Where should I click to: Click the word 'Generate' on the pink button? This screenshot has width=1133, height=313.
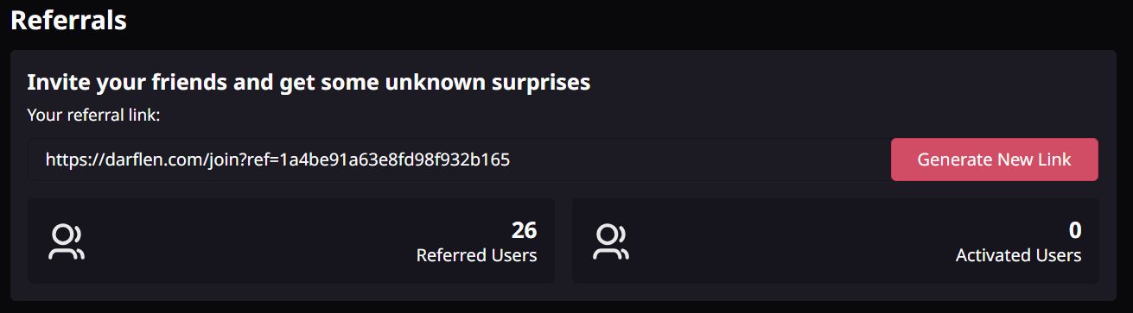pos(955,160)
